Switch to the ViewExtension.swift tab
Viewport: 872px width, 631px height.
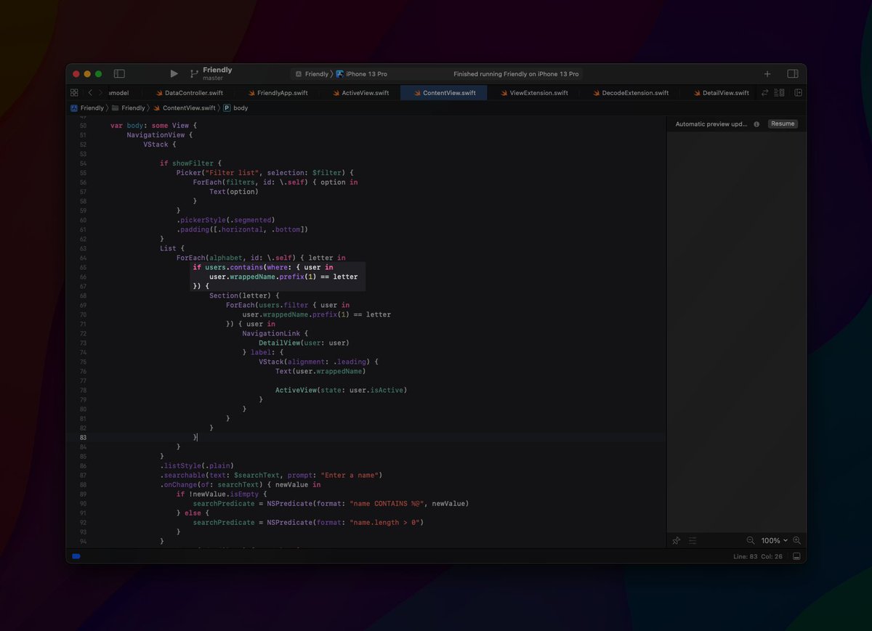(538, 93)
